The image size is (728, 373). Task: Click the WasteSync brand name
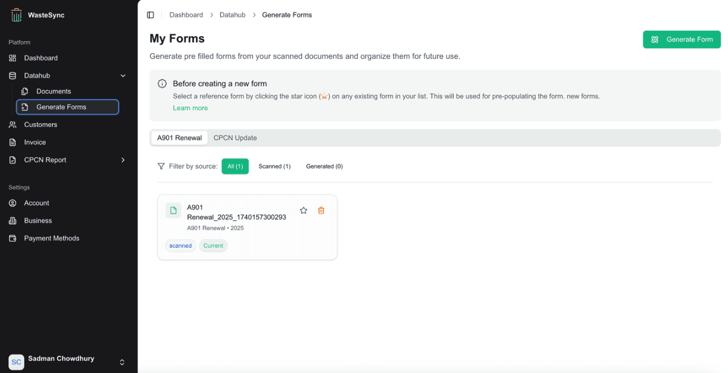coord(46,15)
